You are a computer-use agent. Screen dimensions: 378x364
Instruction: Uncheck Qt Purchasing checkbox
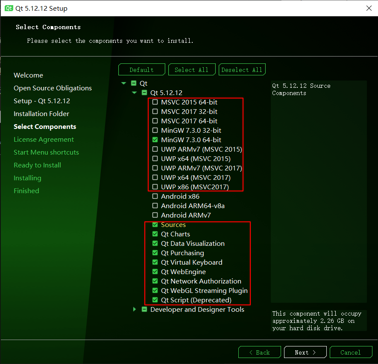point(155,253)
